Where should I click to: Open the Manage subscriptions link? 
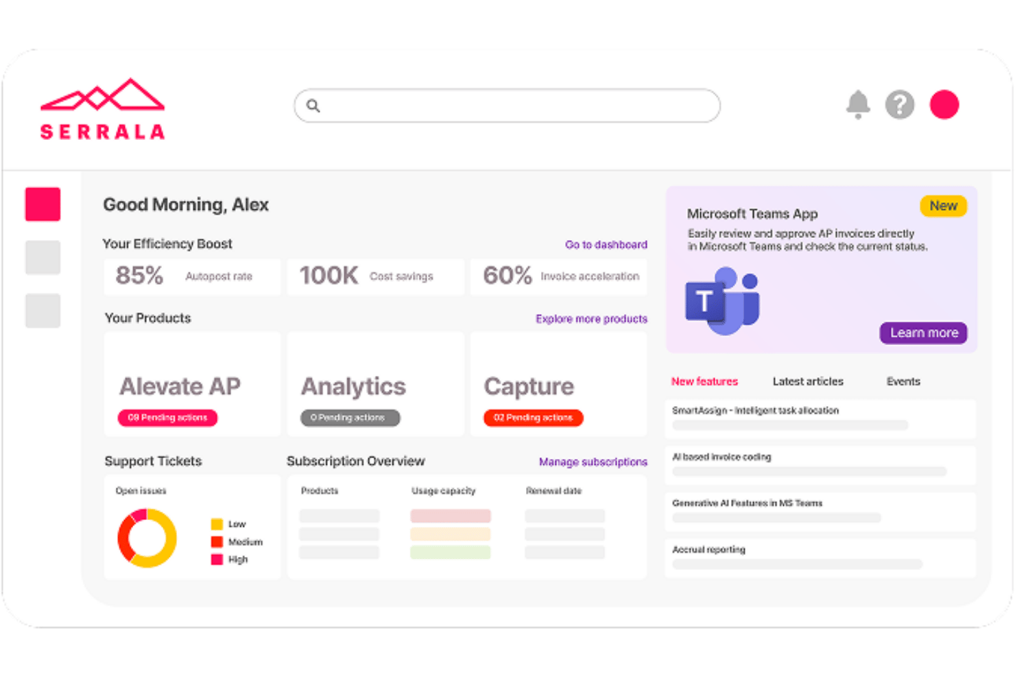coord(593,462)
